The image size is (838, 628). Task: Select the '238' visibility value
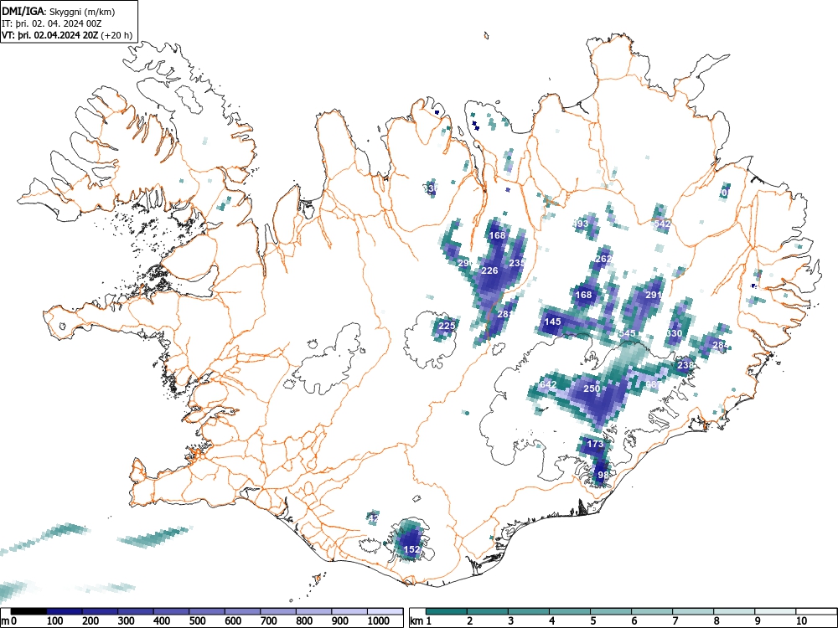pos(685,365)
